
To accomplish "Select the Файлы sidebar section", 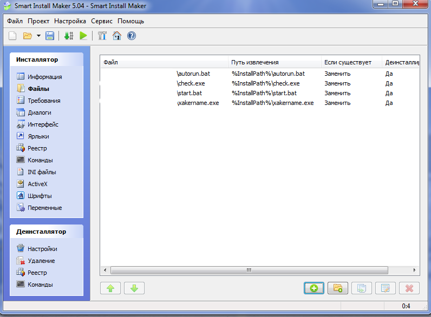I will click(38, 89).
